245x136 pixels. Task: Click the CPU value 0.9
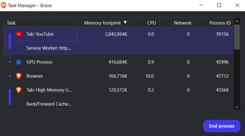click(151, 62)
